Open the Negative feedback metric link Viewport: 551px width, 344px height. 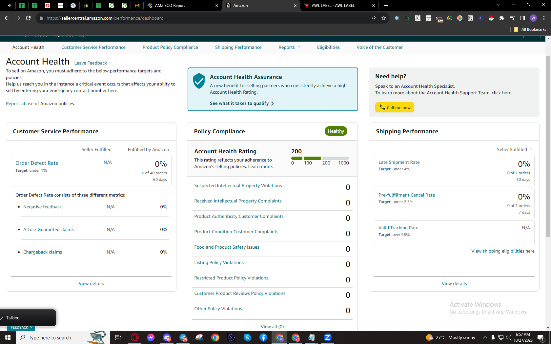pyautogui.click(x=43, y=207)
